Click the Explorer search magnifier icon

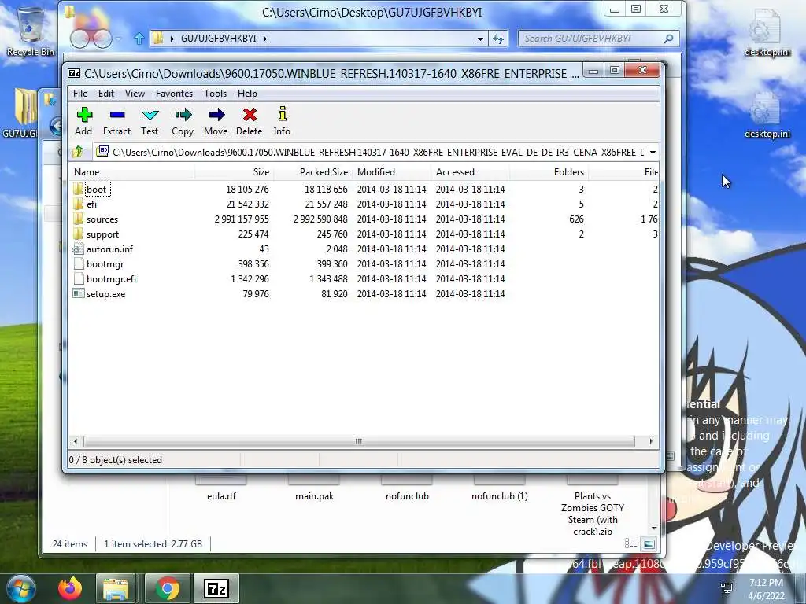pos(668,39)
